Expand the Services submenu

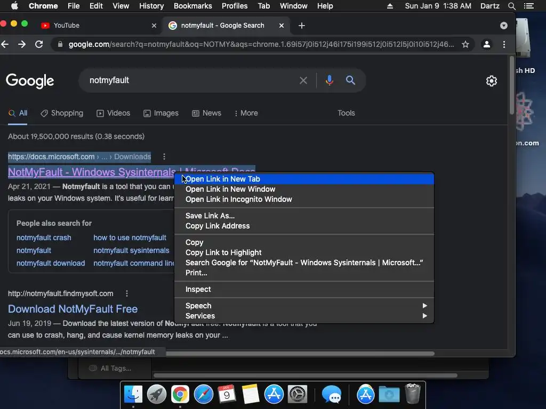tap(304, 316)
